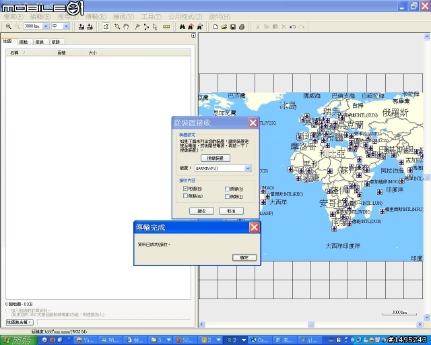Click the Delete X toolbar icon
The height and width of the screenshot is (345, 431).
[x=284, y=27]
